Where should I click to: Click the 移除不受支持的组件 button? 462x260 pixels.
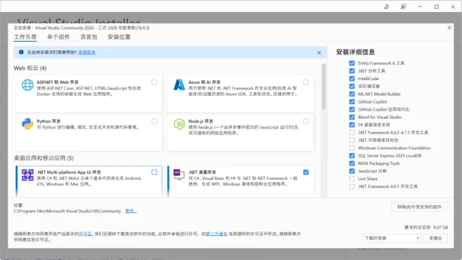click(x=420, y=207)
